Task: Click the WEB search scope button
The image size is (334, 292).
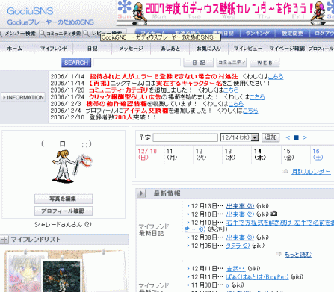Action: coord(265,63)
